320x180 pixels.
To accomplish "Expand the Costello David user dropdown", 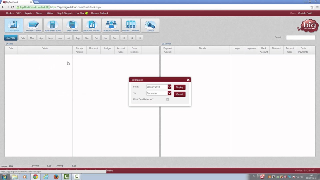I will (x=306, y=13).
